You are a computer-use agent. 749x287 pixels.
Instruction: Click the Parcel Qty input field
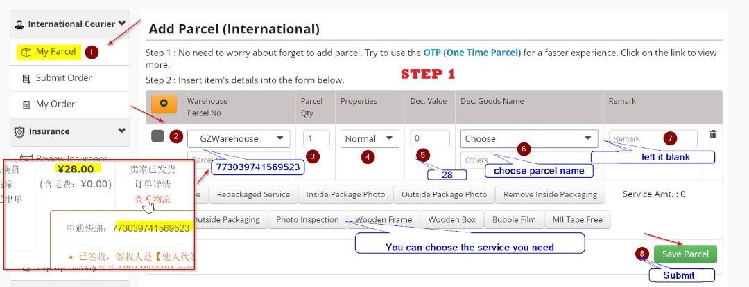pos(316,138)
